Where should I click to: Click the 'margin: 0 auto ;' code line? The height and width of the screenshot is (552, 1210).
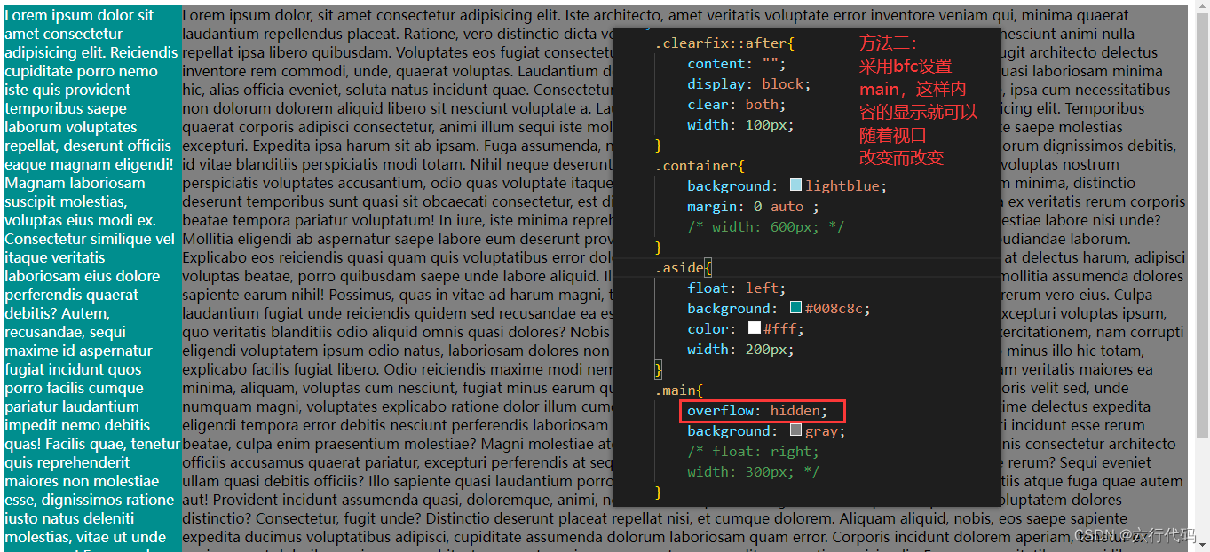(x=753, y=206)
